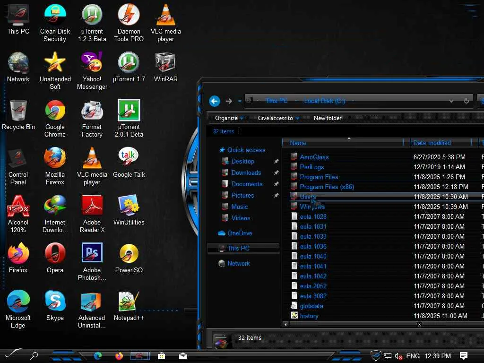This screenshot has height=363, width=484.
Task: Open the Mail app on the taskbar
Action: click(183, 356)
